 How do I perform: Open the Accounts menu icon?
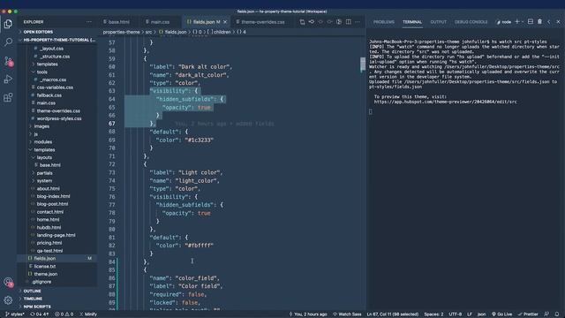pyautogui.click(x=8, y=282)
